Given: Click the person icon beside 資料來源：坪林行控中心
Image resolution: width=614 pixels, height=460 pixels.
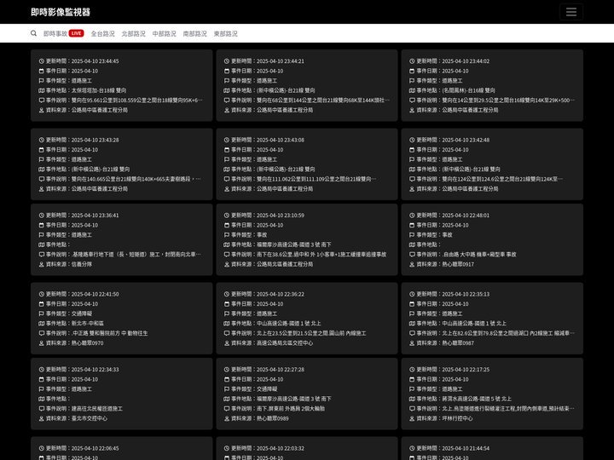Looking at the screenshot, I should [x=412, y=418].
